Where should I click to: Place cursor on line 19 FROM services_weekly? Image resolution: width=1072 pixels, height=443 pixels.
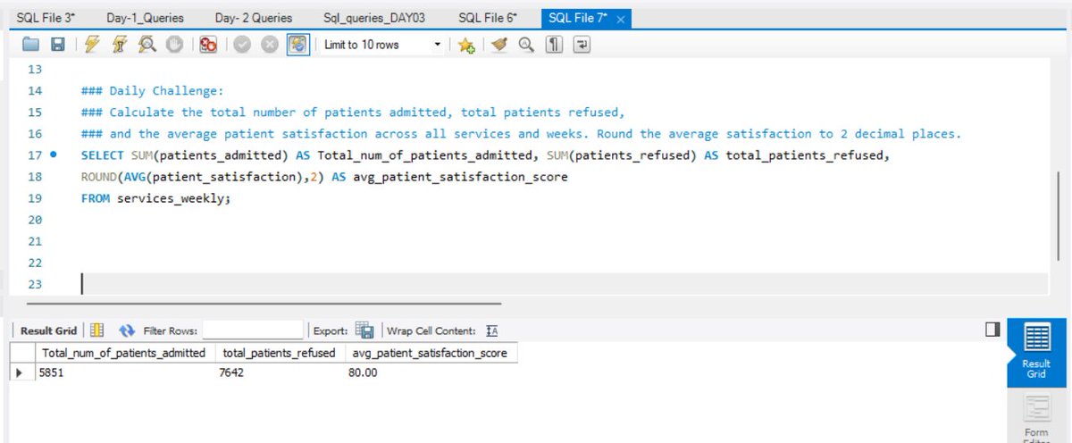(x=155, y=198)
